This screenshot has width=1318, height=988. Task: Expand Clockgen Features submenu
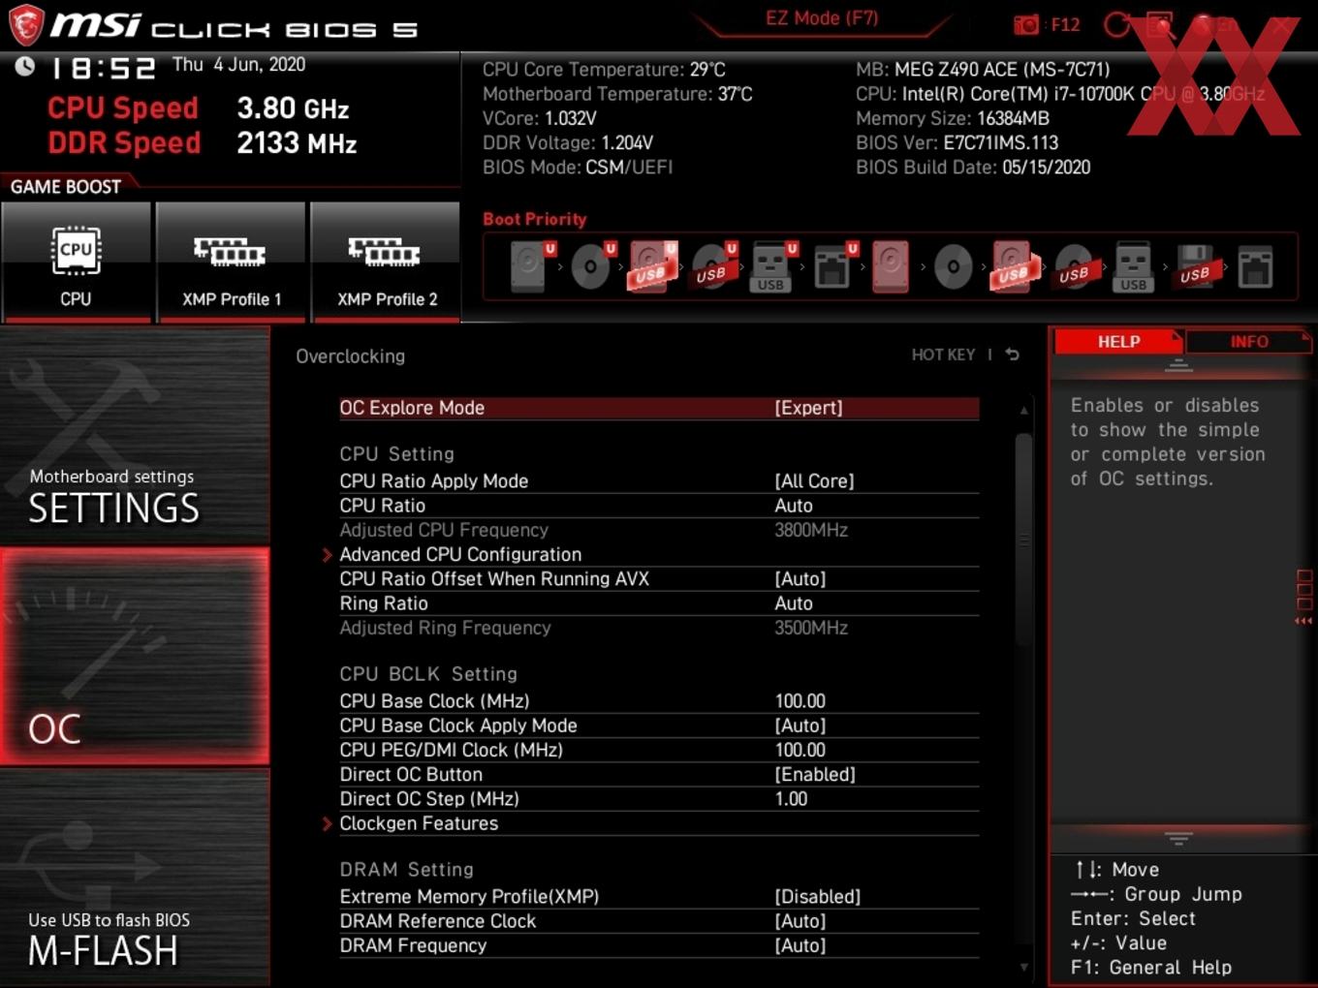point(419,823)
